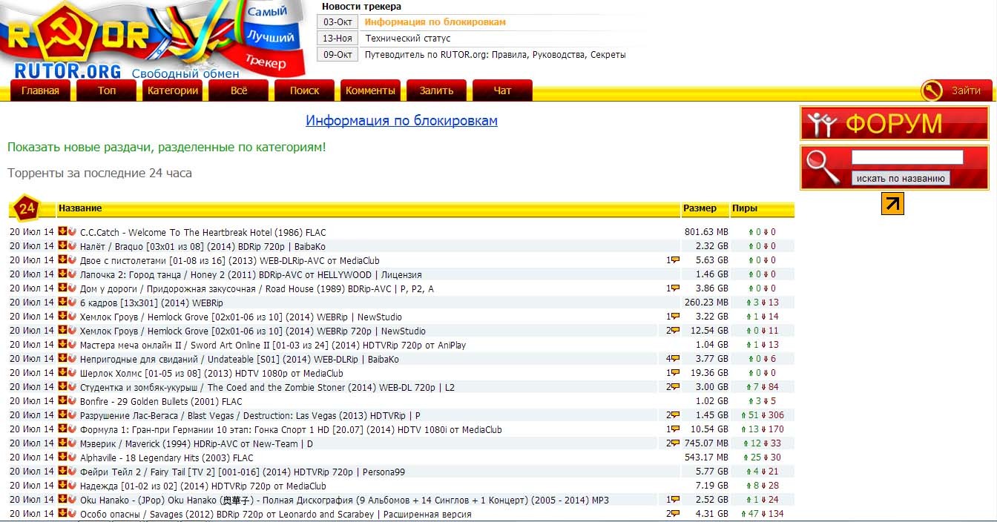The height and width of the screenshot is (522, 997).
Task: Click the Название column header
Action: click(x=80, y=208)
